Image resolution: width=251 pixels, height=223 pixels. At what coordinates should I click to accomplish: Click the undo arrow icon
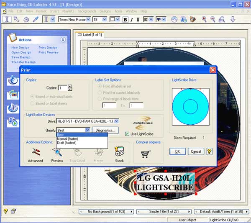tap(26, 20)
